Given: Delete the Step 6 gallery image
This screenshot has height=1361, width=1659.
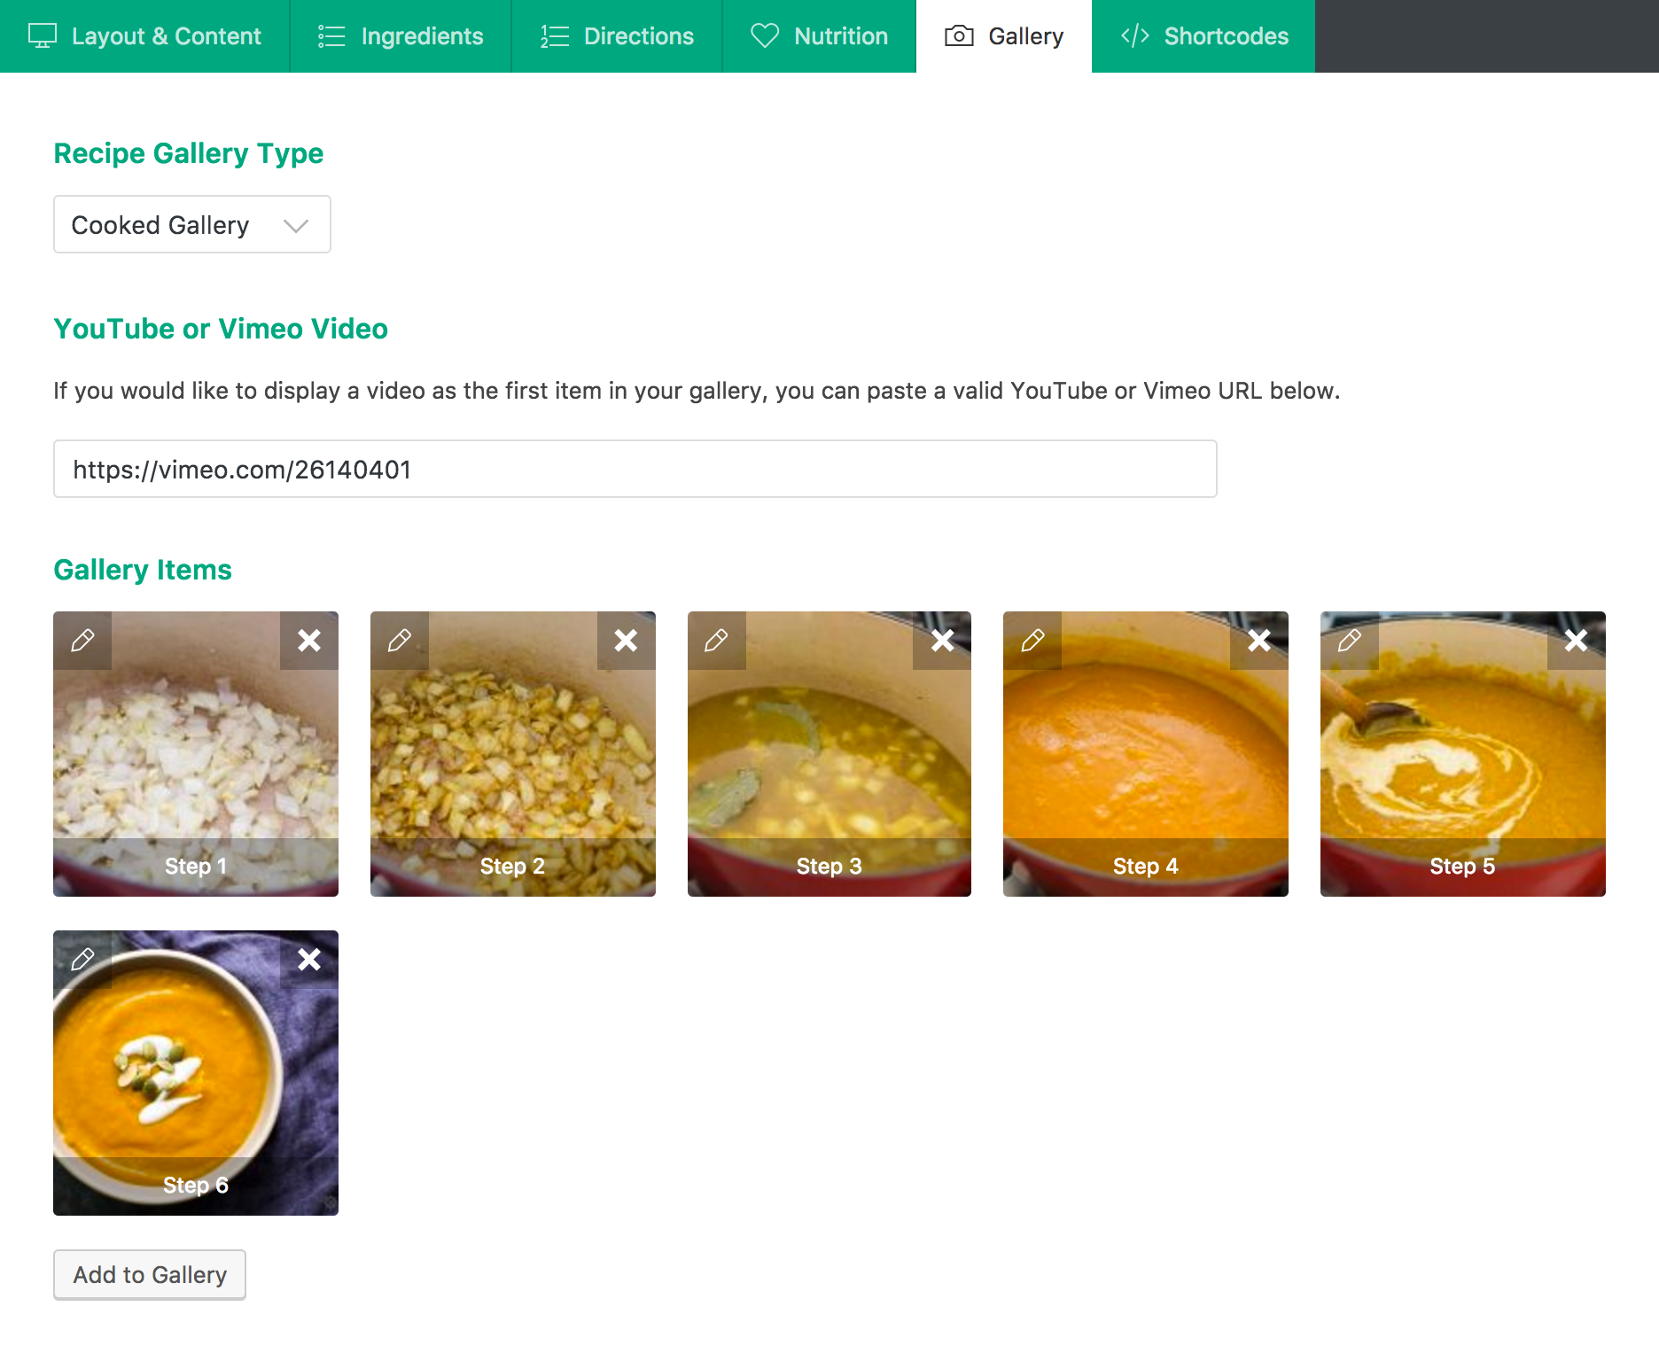Looking at the screenshot, I should [x=309, y=960].
